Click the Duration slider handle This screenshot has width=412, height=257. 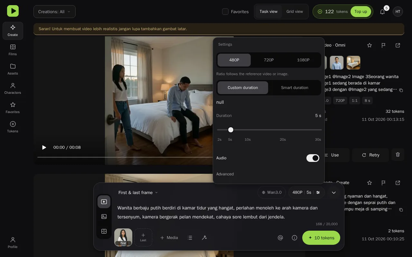click(x=231, y=130)
